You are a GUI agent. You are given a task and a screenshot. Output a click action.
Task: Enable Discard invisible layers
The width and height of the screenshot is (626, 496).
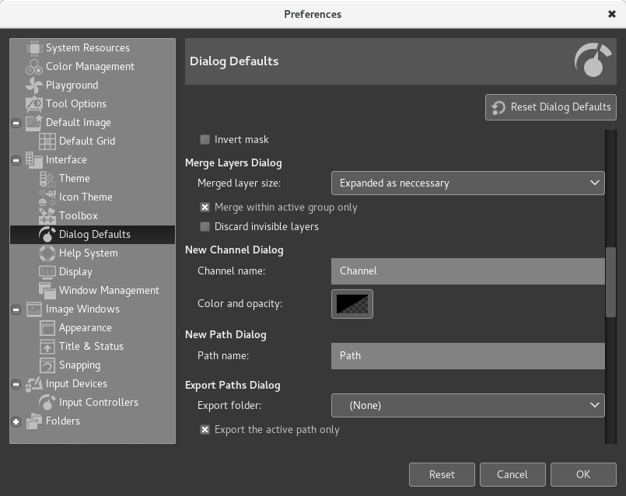(205, 226)
